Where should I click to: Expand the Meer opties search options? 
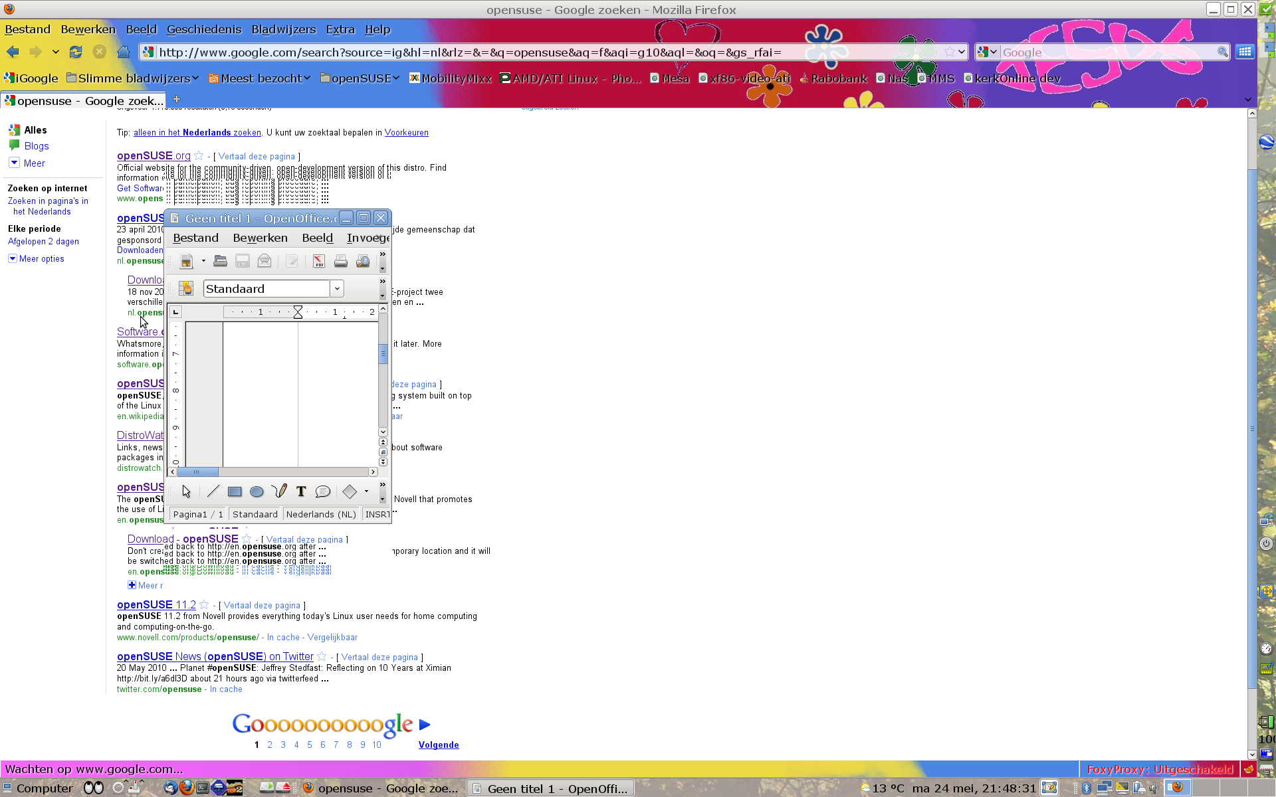(41, 259)
